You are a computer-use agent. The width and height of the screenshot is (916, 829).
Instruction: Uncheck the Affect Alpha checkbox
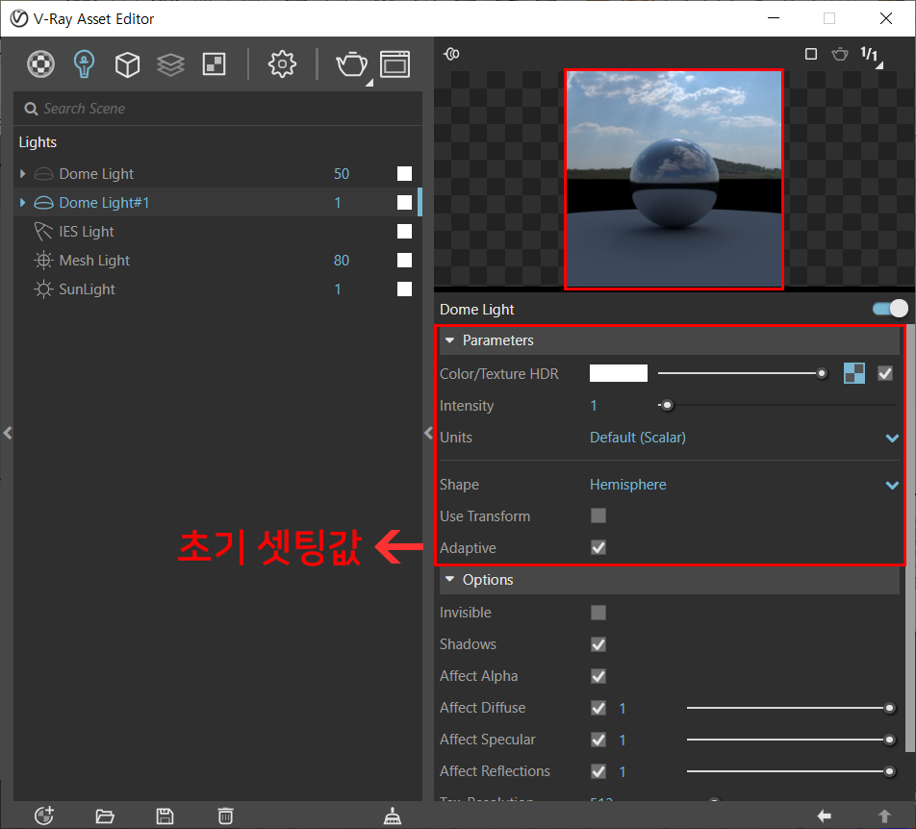click(x=598, y=676)
